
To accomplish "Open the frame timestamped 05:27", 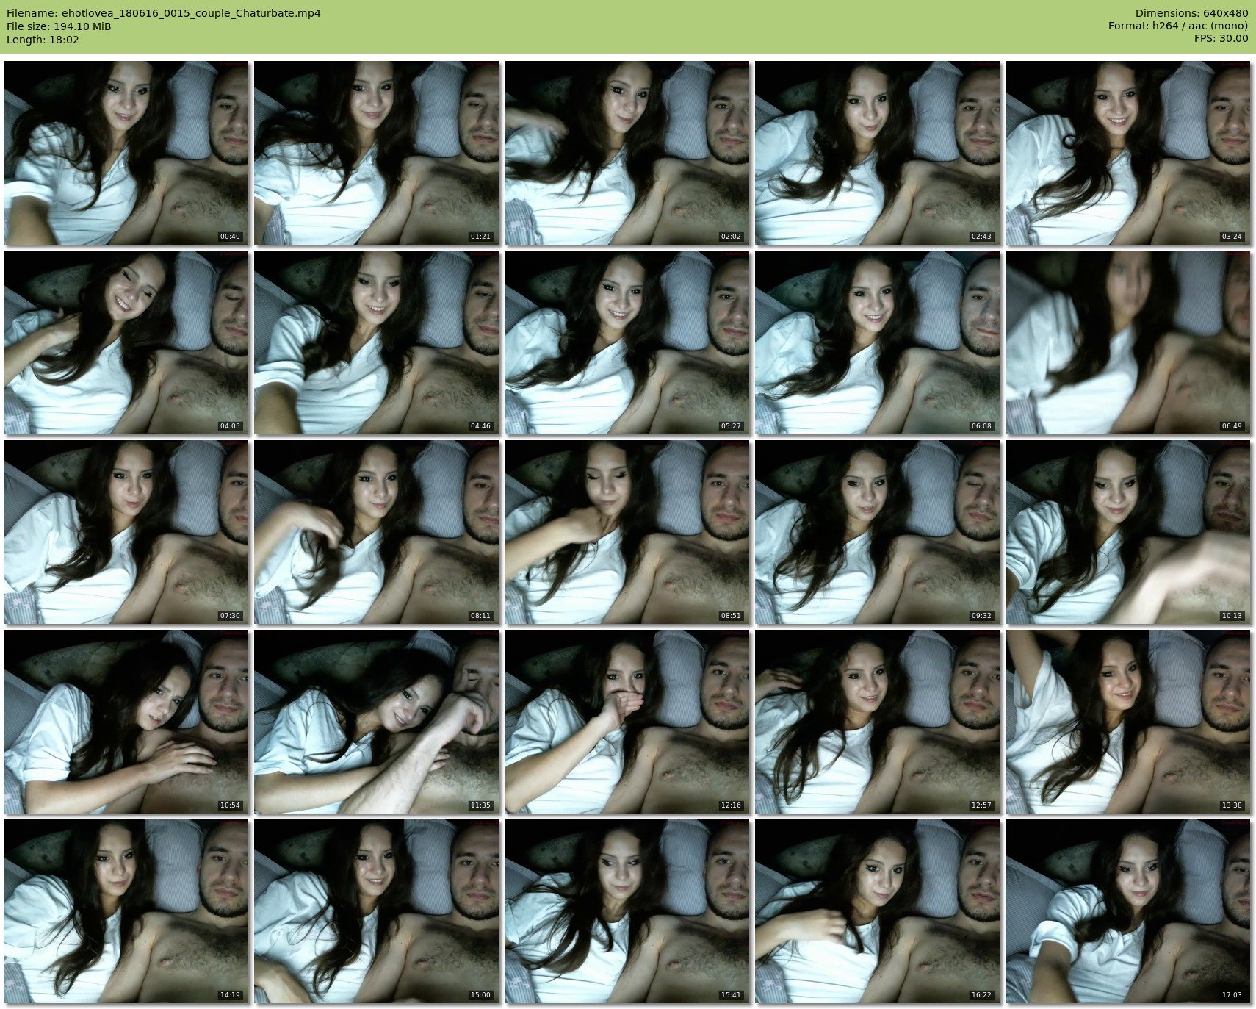I will tap(627, 342).
